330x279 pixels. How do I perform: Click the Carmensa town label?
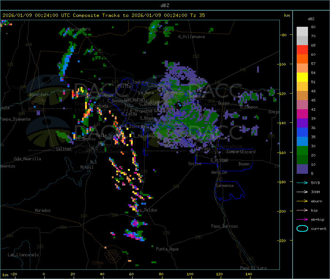coord(224,186)
